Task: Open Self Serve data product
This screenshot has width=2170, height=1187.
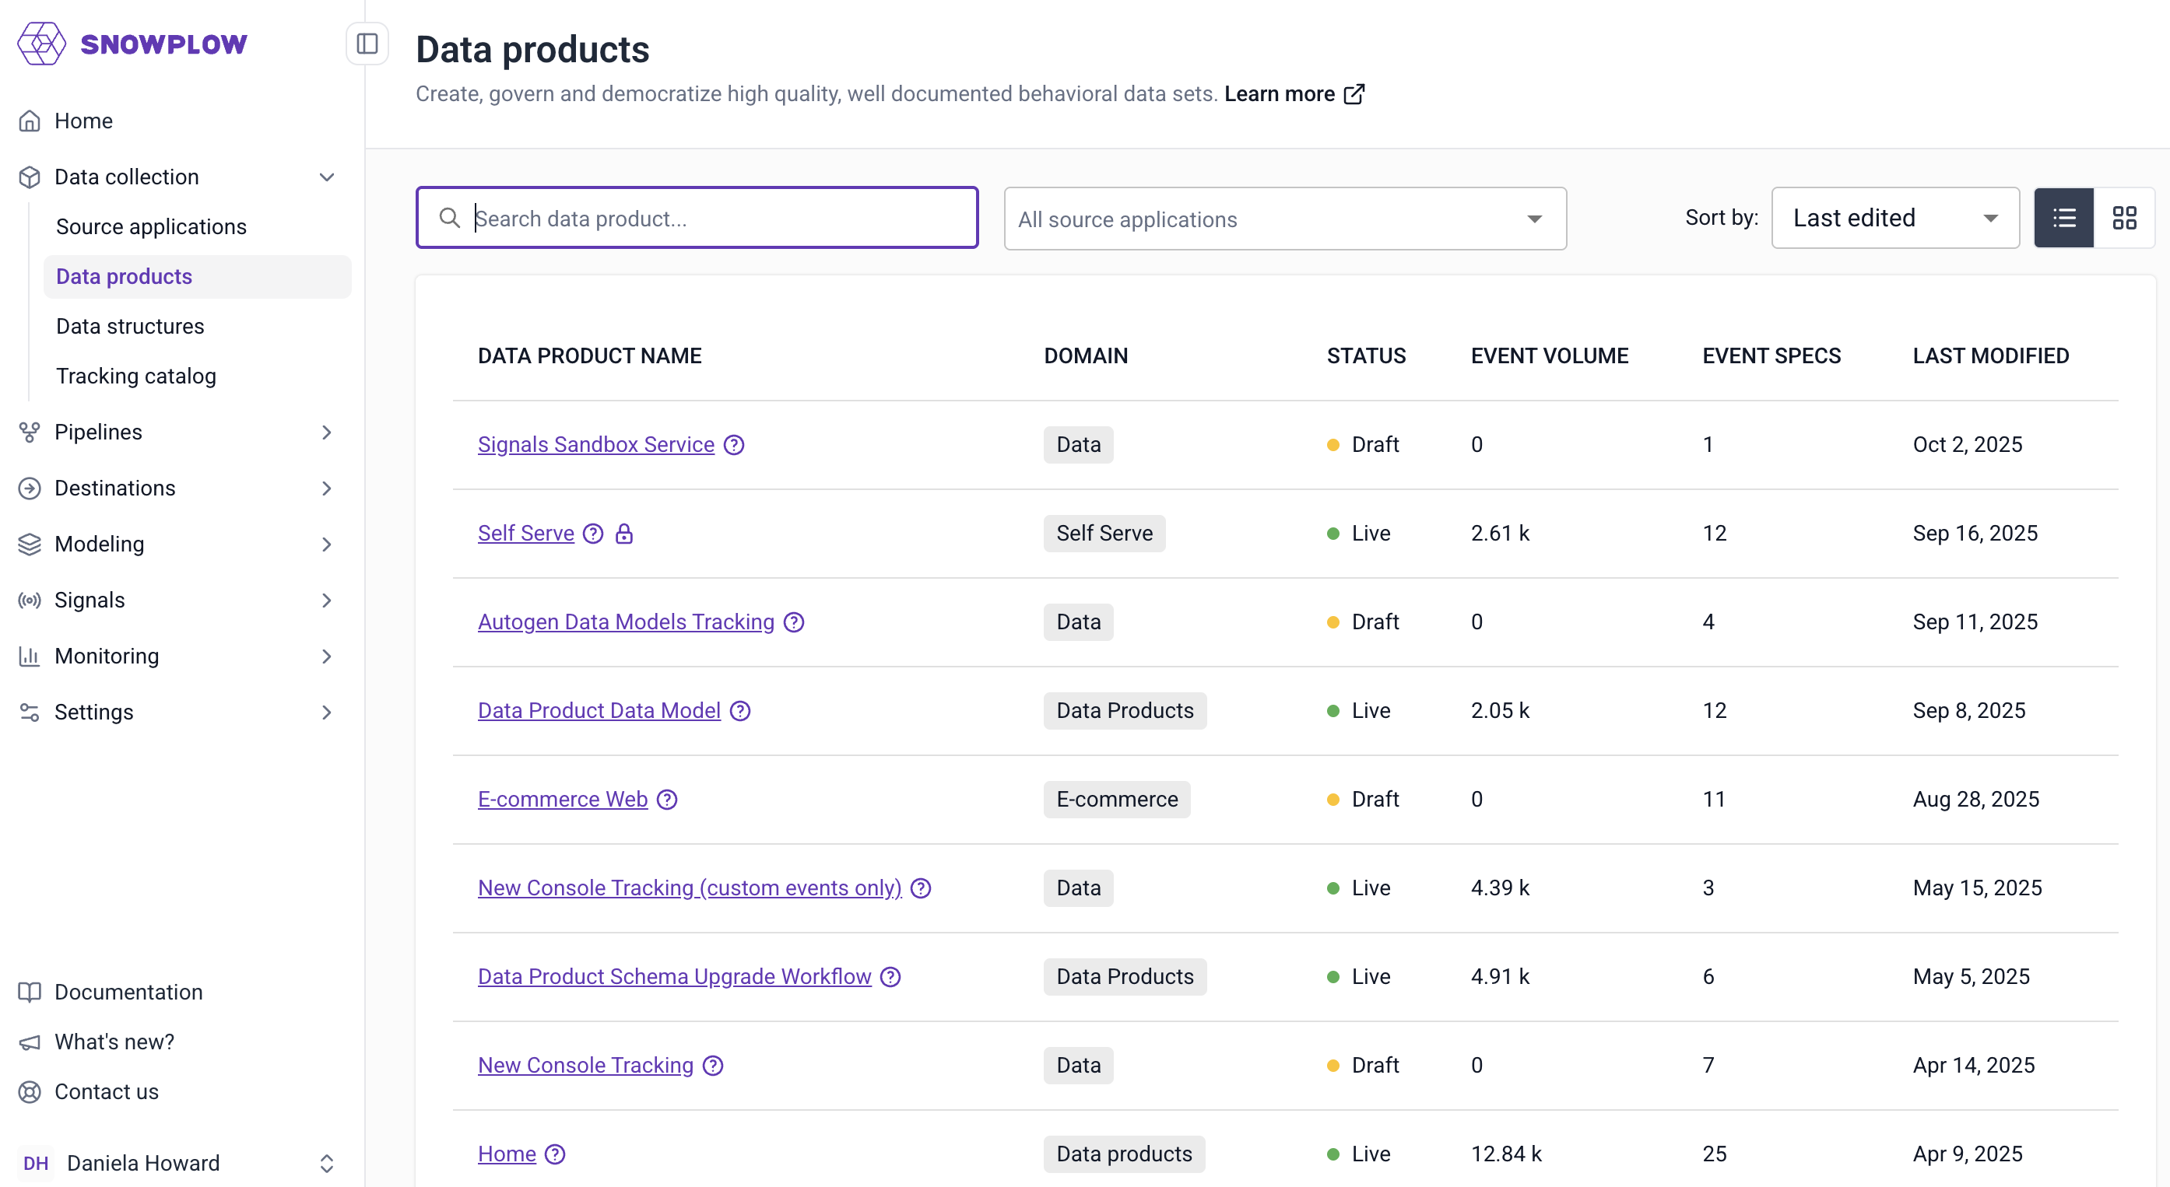Action: (525, 533)
